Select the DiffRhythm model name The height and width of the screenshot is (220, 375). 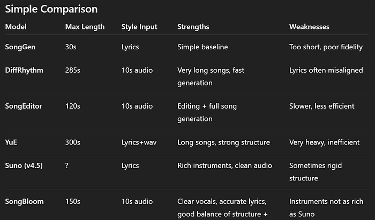point(24,70)
